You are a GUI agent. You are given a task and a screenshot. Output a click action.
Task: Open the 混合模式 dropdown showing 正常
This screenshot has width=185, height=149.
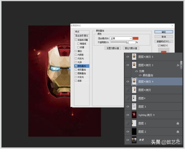click(x=121, y=38)
